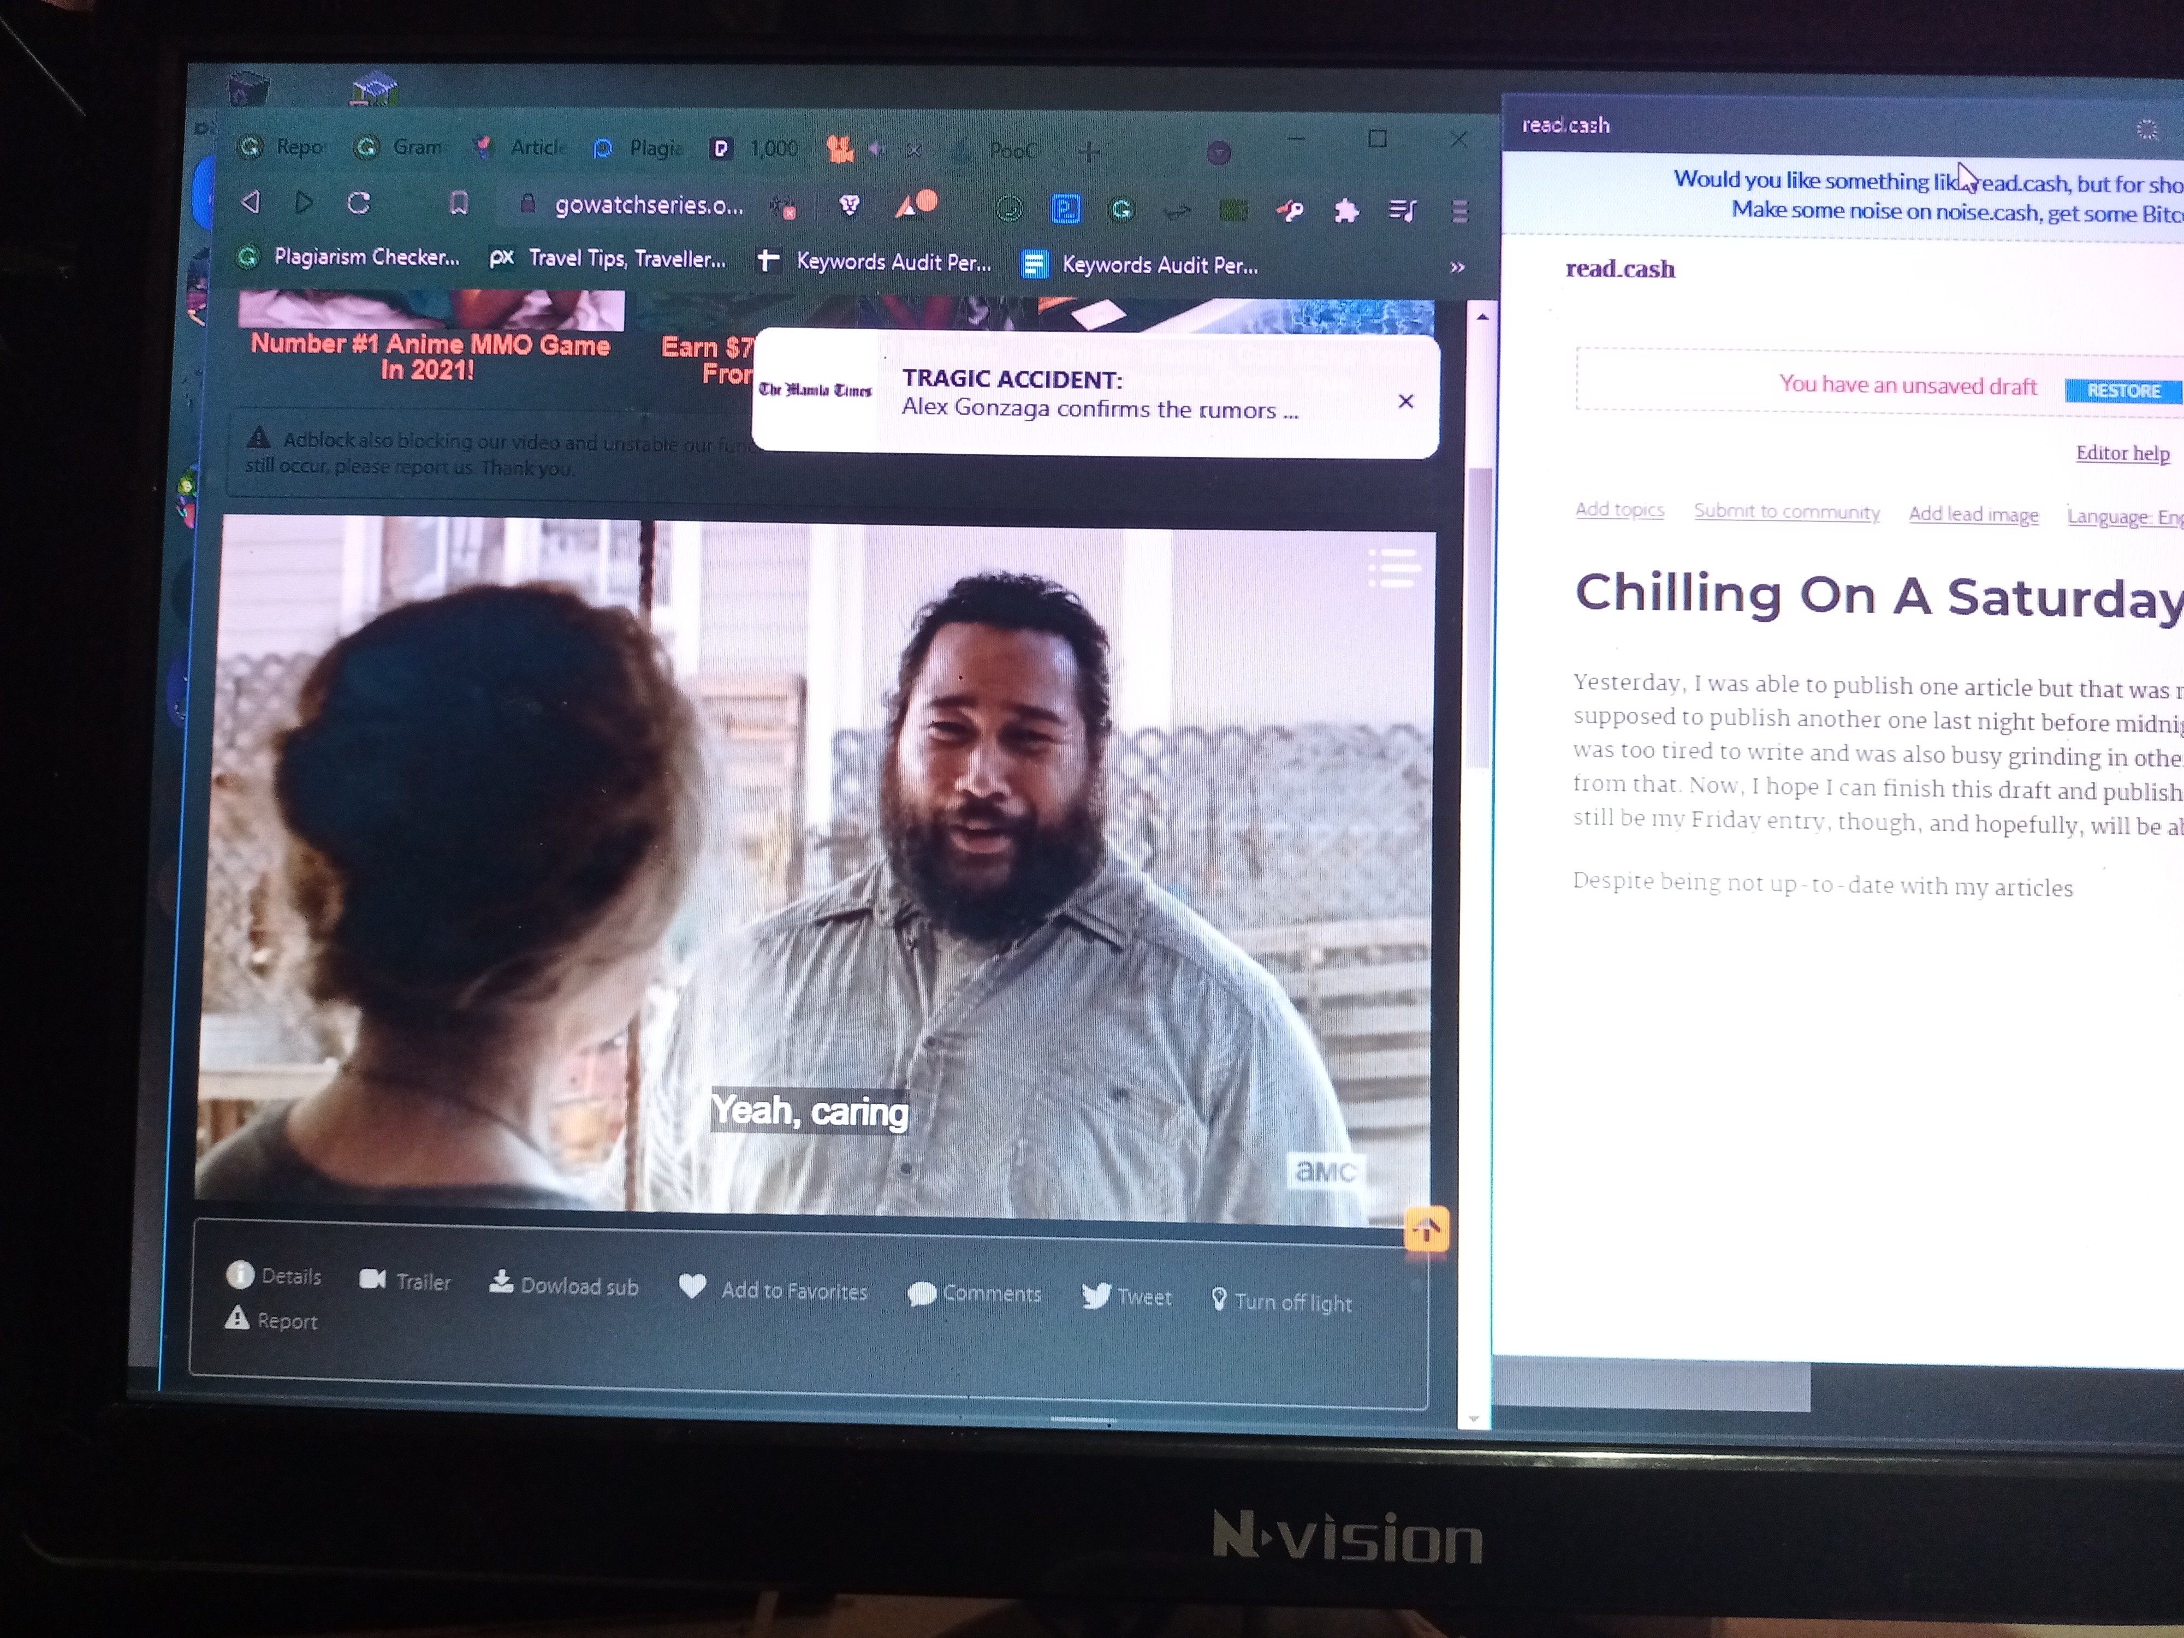Close the active video tab
The image size is (2184, 1638).
click(915, 151)
